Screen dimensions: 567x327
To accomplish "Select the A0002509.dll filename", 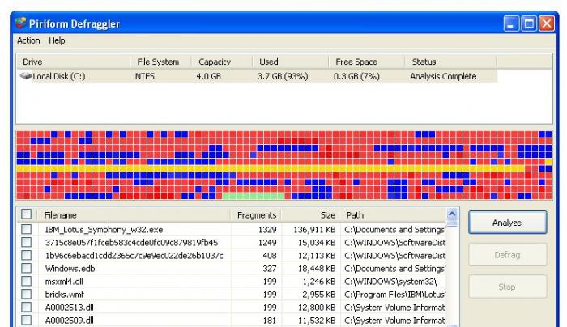I will tap(69, 321).
